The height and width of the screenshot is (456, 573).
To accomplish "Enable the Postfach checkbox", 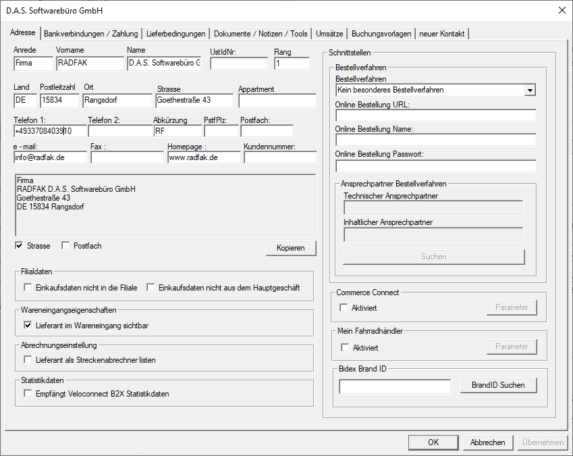I will coord(65,246).
